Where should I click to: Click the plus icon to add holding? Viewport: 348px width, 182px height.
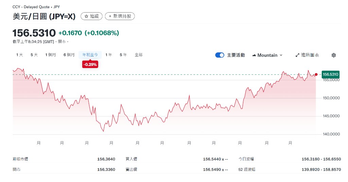110,16
